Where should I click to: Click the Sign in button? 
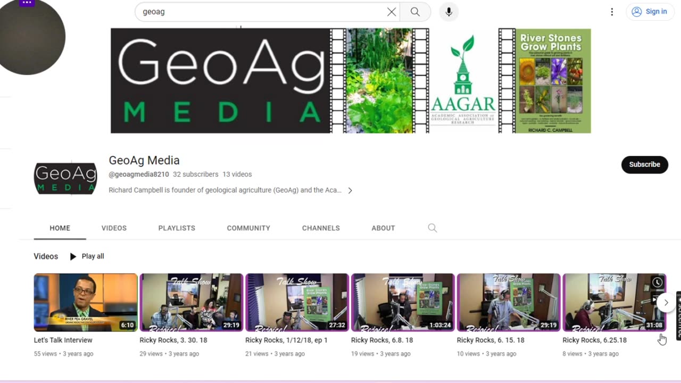649,12
